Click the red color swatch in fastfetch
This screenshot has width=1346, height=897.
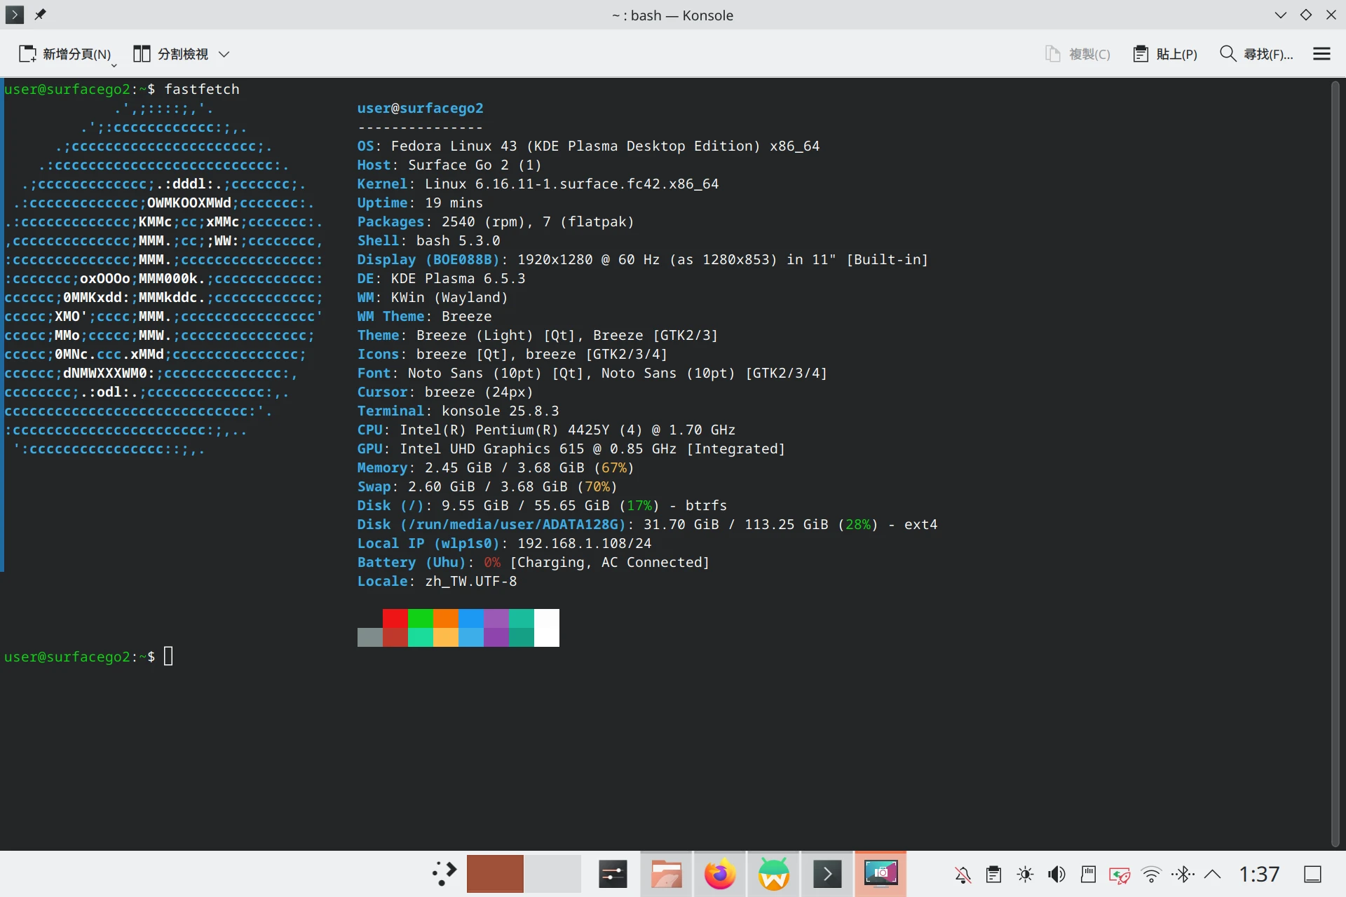[x=395, y=618]
